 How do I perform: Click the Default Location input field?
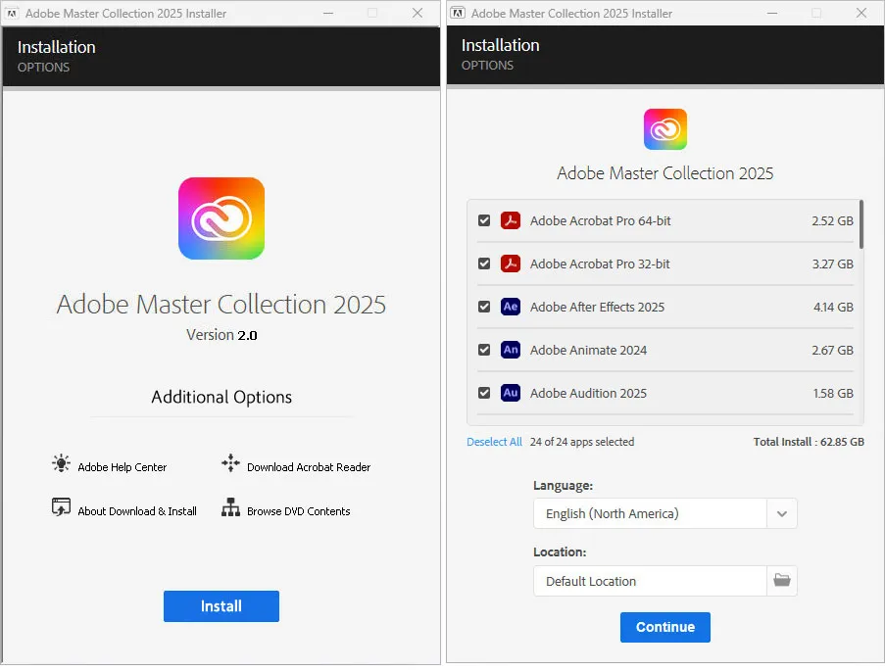click(x=650, y=581)
